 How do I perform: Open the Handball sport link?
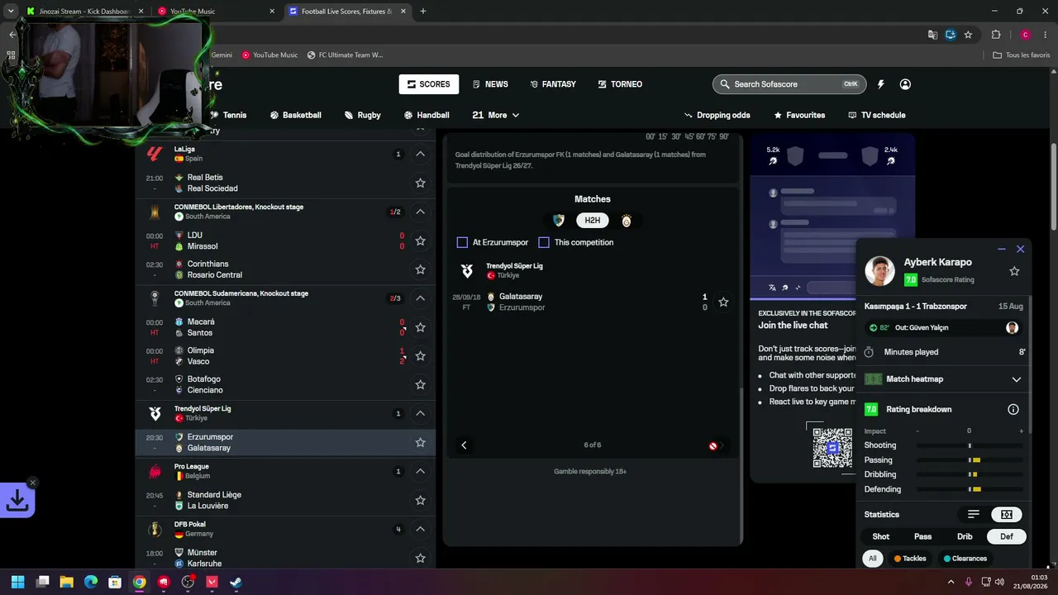(x=427, y=115)
